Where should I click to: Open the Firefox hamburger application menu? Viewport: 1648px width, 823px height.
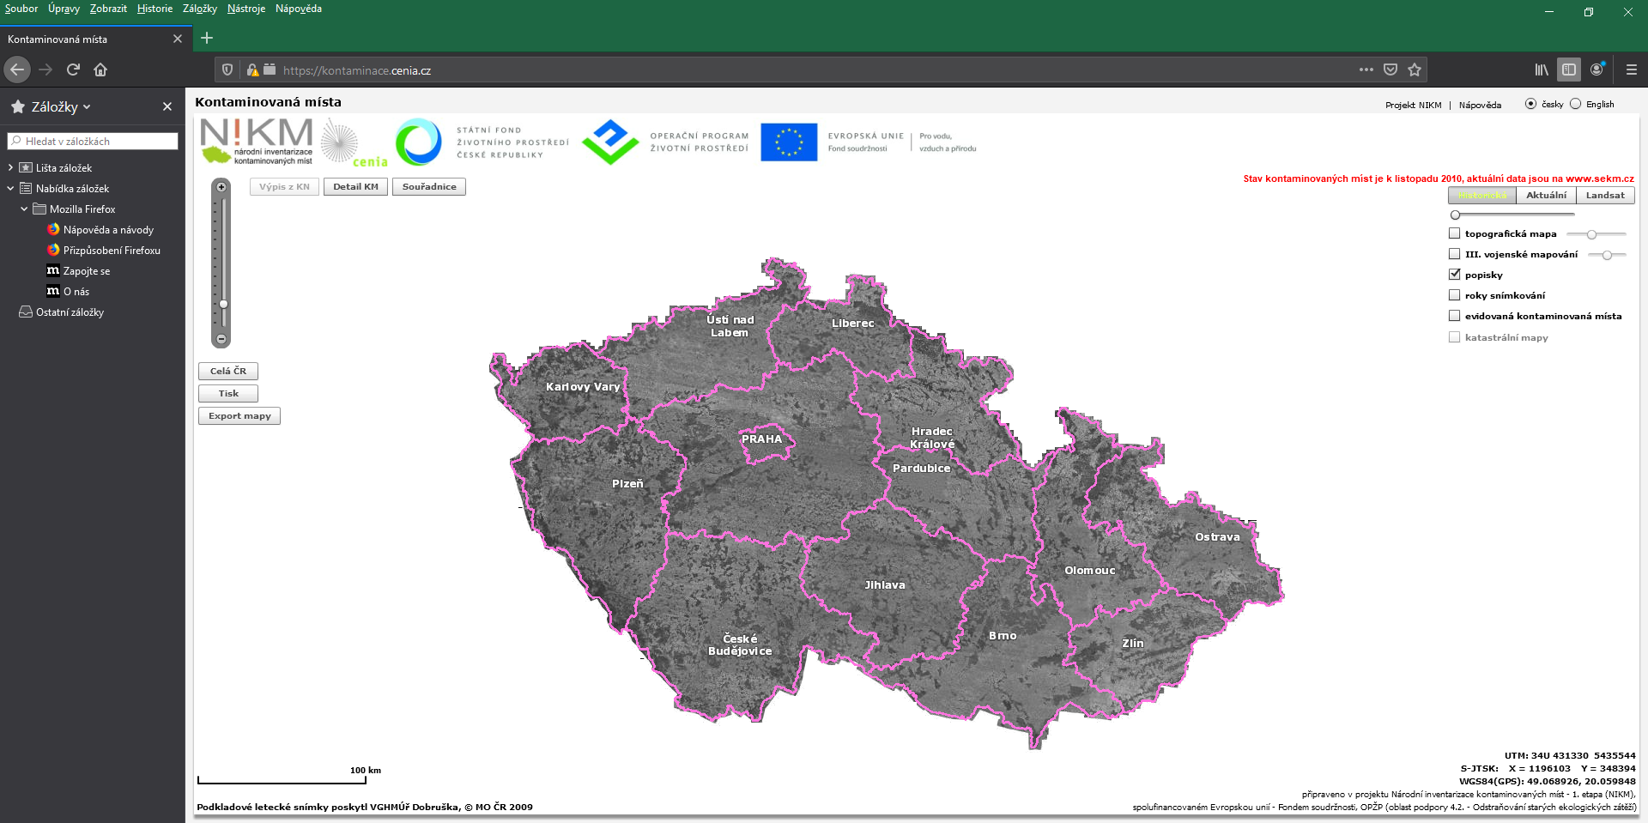coord(1631,70)
